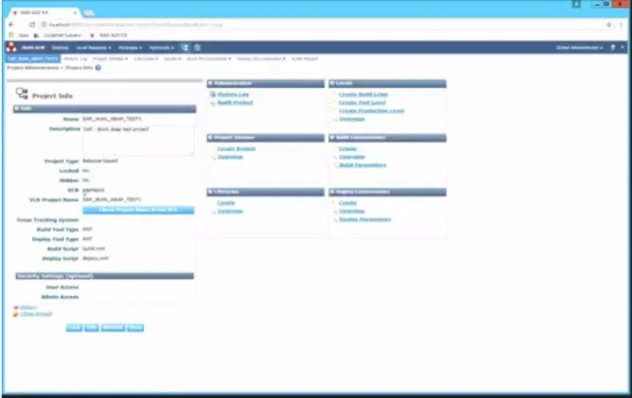Select the Desktop menu item
The image size is (632, 398).
60,47
